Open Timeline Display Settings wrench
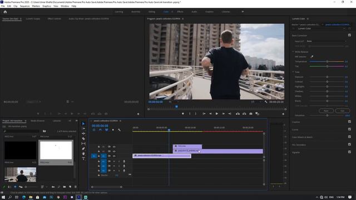 pos(119,130)
